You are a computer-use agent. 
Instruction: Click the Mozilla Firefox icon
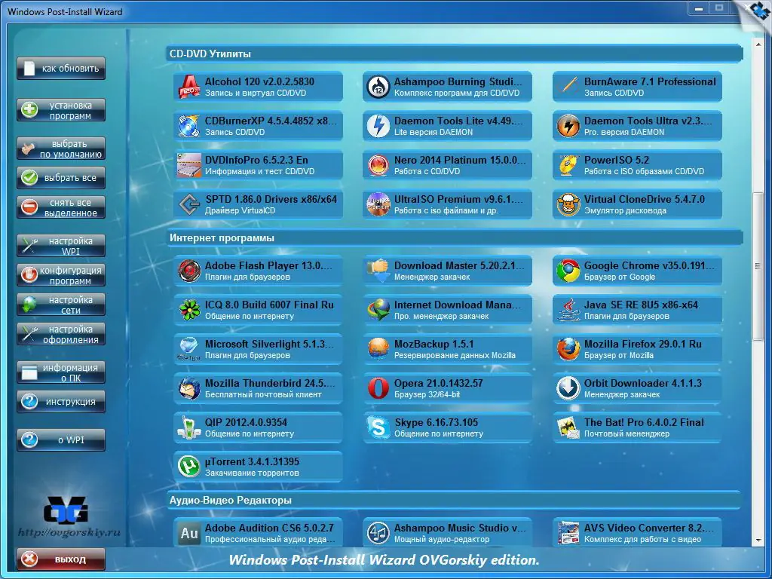[568, 349]
